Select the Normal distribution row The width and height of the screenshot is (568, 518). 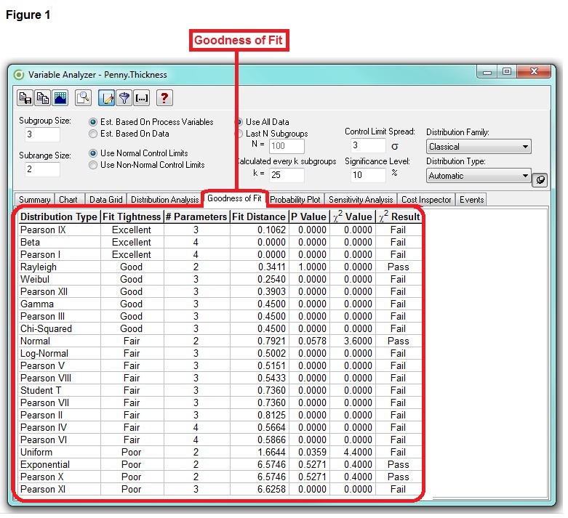[220, 341]
